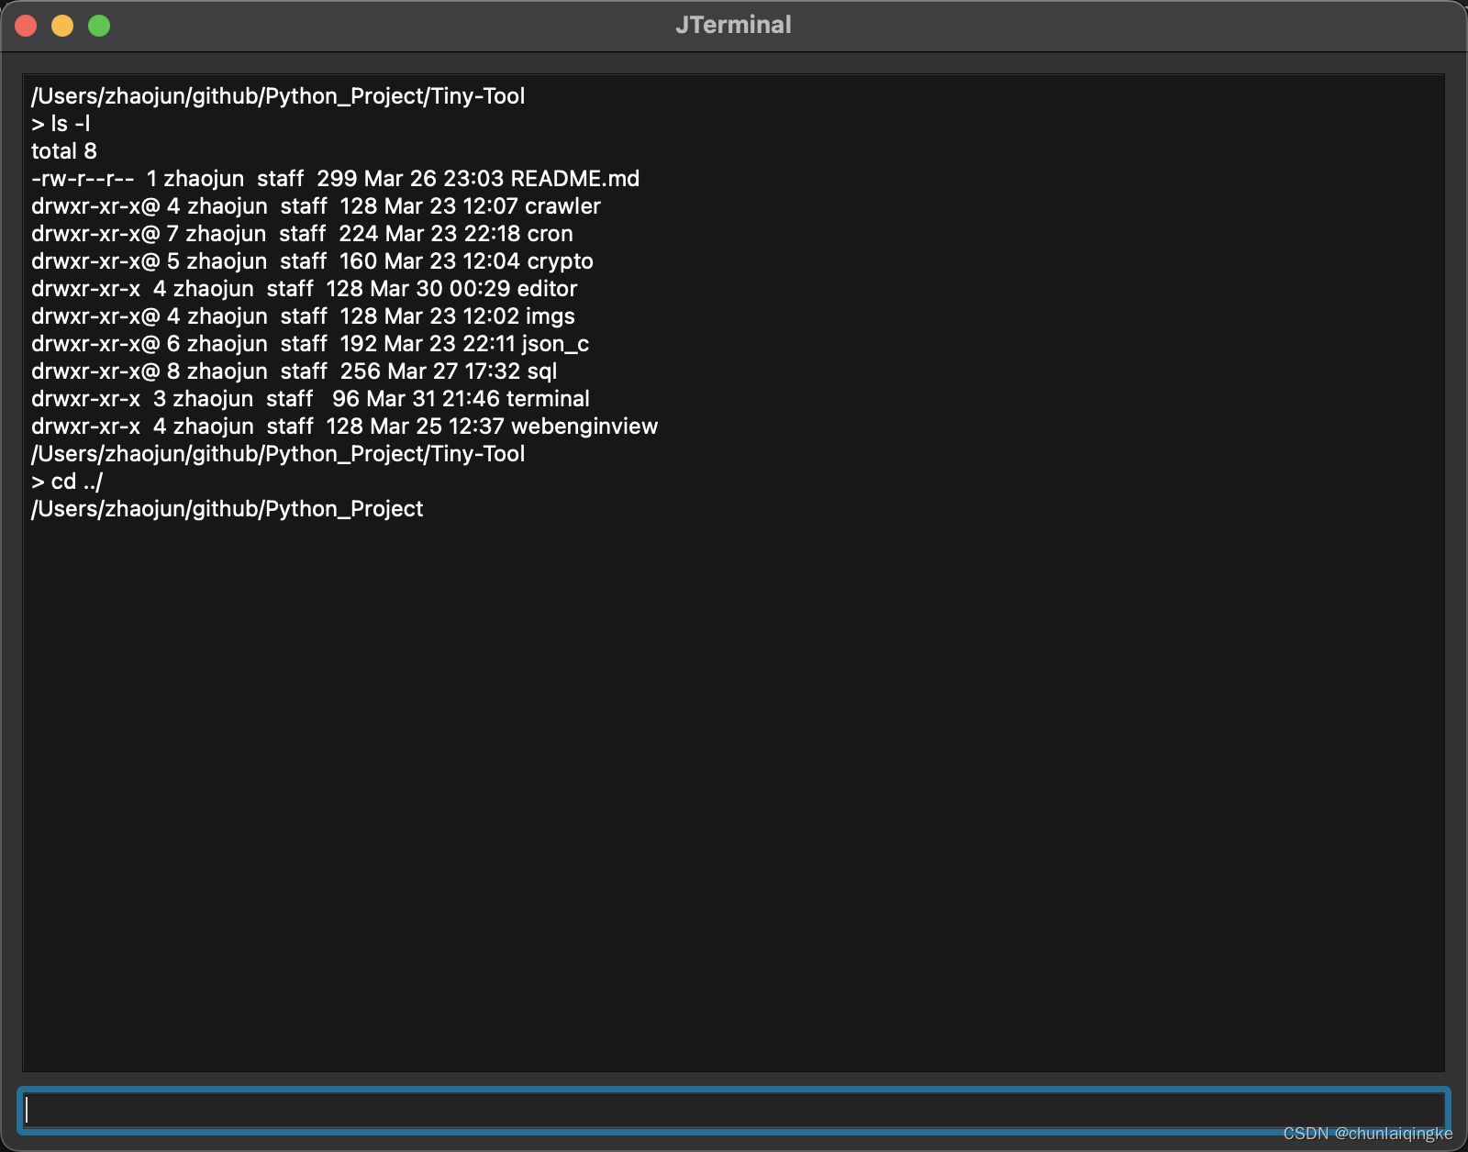Click the imgs directory line
Screen dimensions: 1468x1152
(x=303, y=316)
